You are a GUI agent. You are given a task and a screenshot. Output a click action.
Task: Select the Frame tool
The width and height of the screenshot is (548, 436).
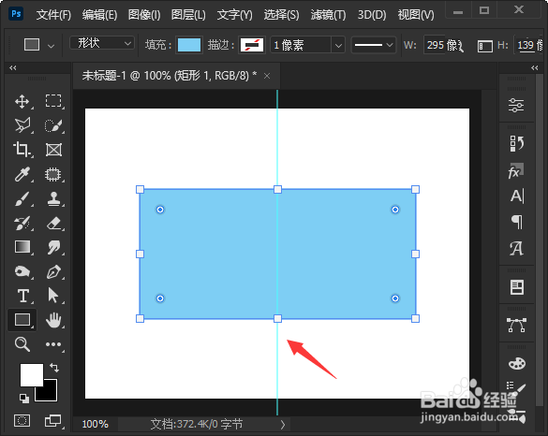coord(53,150)
